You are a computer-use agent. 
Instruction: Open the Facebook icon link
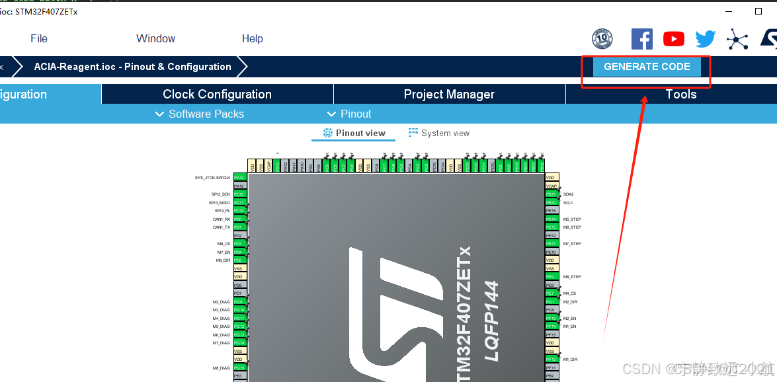click(x=641, y=38)
